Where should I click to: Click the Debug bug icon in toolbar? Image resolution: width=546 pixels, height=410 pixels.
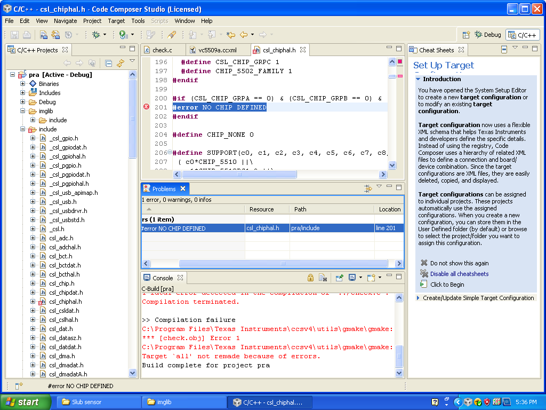[x=96, y=35]
